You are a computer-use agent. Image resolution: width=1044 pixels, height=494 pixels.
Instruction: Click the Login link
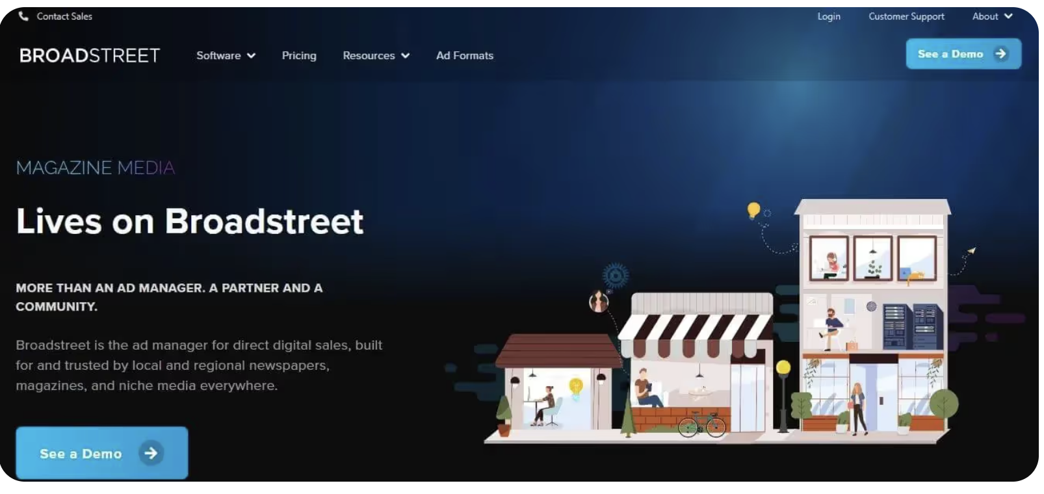(x=829, y=16)
